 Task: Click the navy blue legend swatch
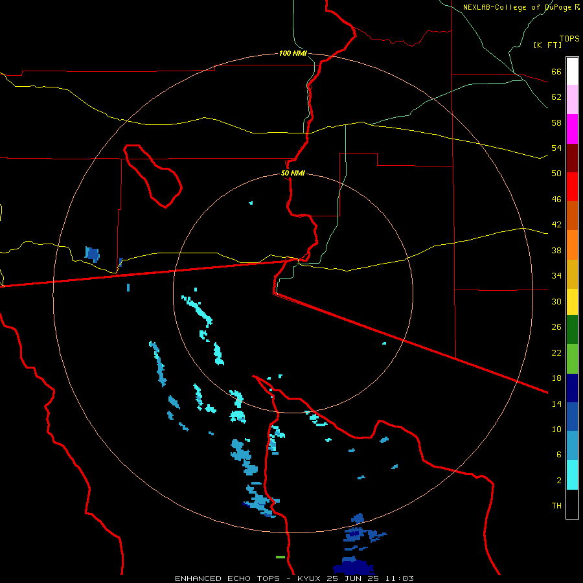[572, 388]
